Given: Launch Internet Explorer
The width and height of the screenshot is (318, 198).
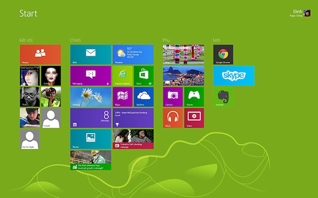Looking at the screenshot, I should (122, 76).
